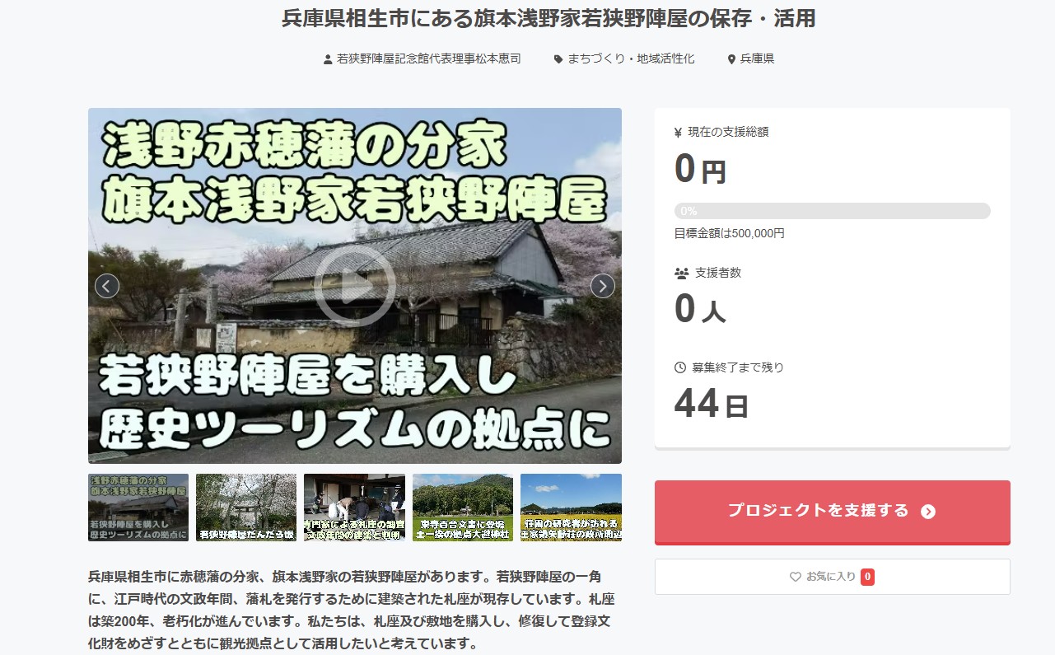Image resolution: width=1055 pixels, height=655 pixels.
Task: Advance to the next carousel slide
Action: coord(603,286)
